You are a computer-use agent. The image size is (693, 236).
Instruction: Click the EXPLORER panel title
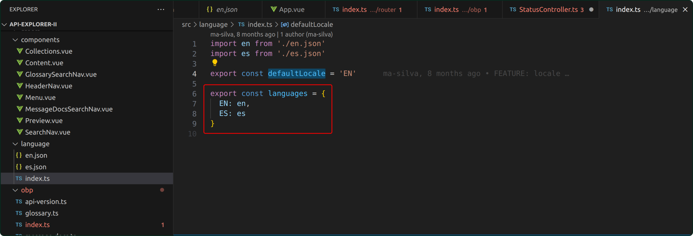[x=24, y=9]
